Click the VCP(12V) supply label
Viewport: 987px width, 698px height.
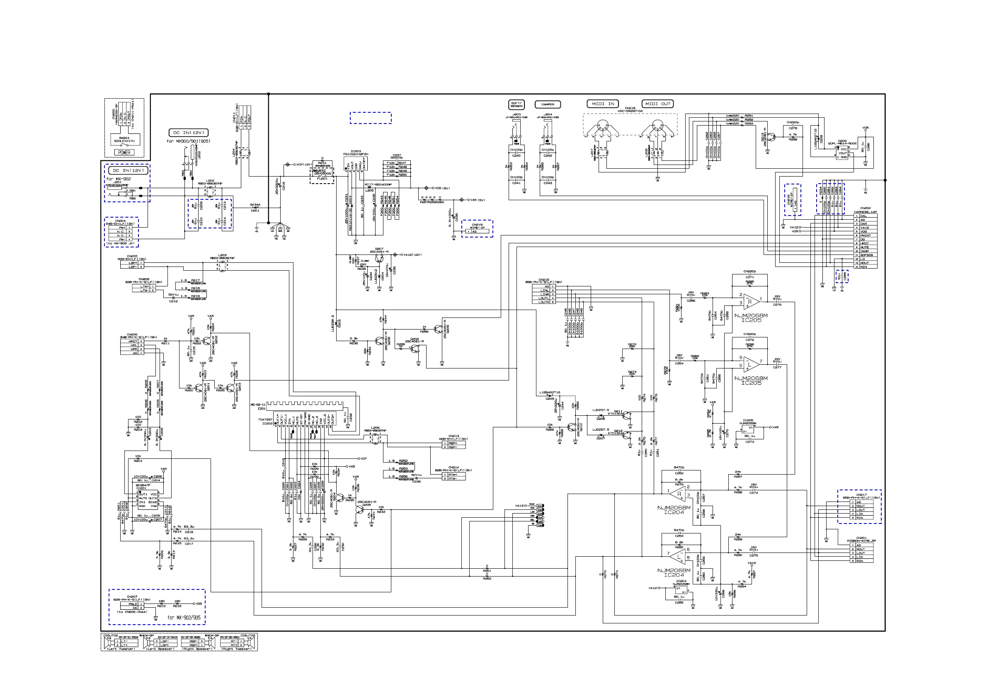303,165
